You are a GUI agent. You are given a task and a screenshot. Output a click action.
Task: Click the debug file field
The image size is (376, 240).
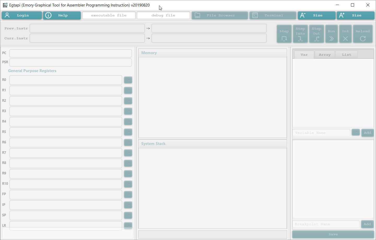coord(163,15)
